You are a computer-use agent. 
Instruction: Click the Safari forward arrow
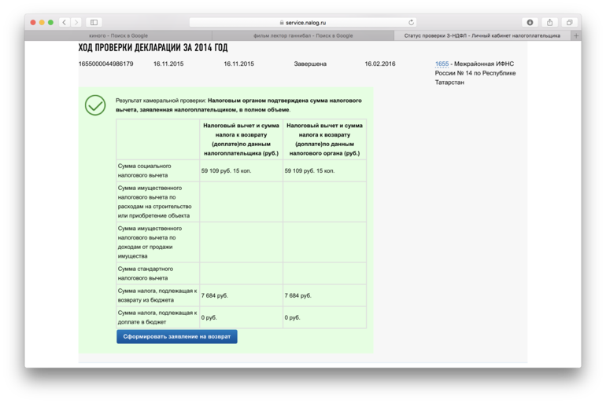tap(76, 23)
